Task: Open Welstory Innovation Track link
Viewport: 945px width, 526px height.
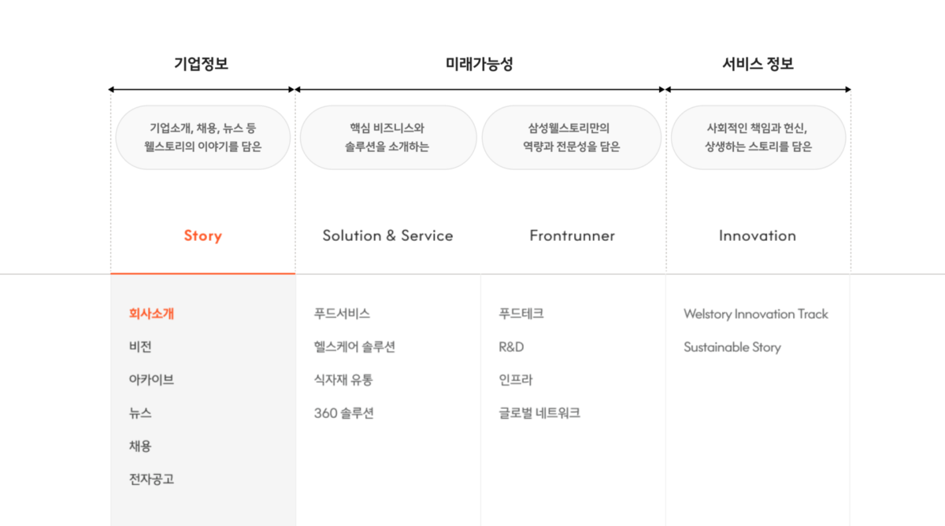Action: click(x=756, y=313)
